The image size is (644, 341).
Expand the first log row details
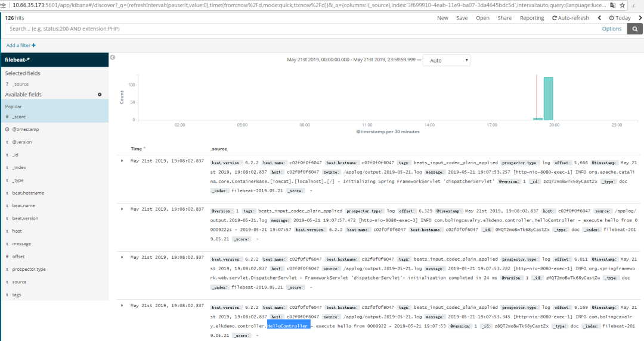click(x=122, y=161)
